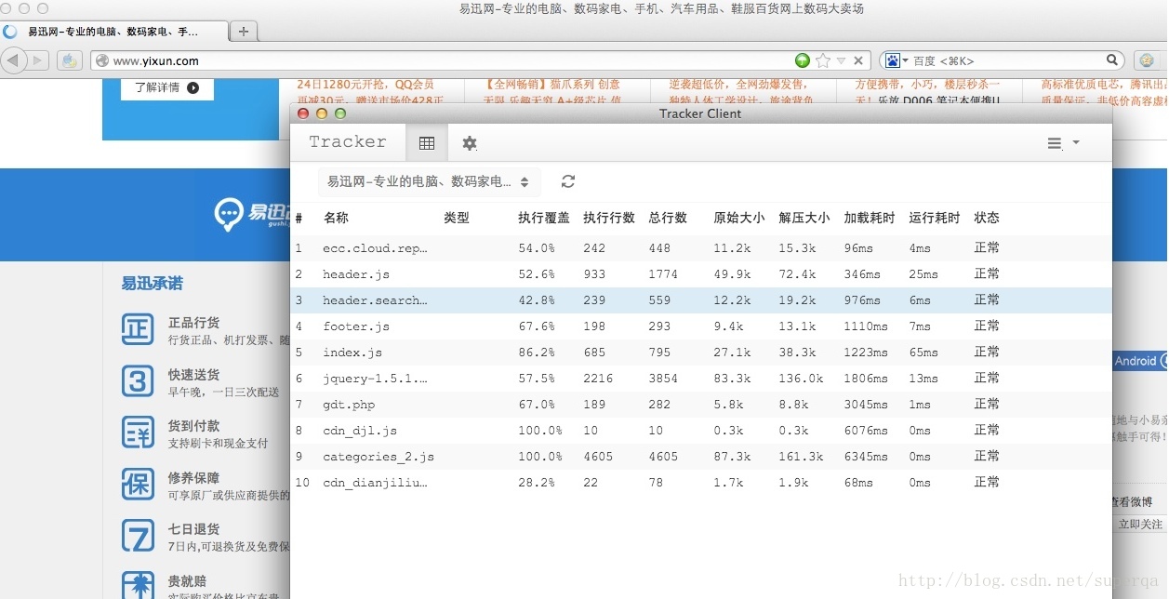Click the browser forward arrow button
This screenshot has height=599, width=1169.
(38, 60)
